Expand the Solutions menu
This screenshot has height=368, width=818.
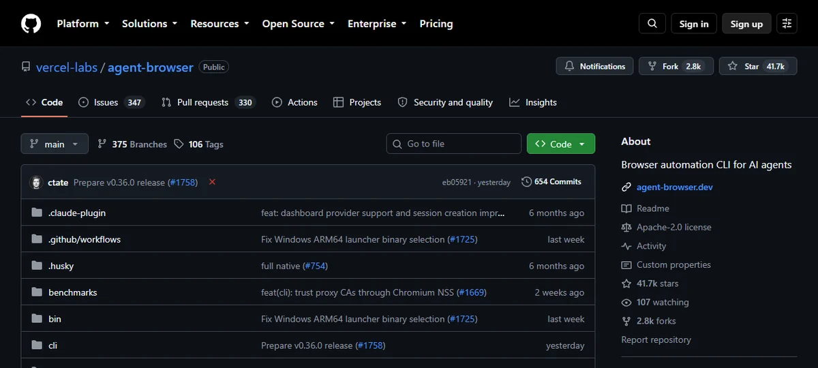pos(150,23)
